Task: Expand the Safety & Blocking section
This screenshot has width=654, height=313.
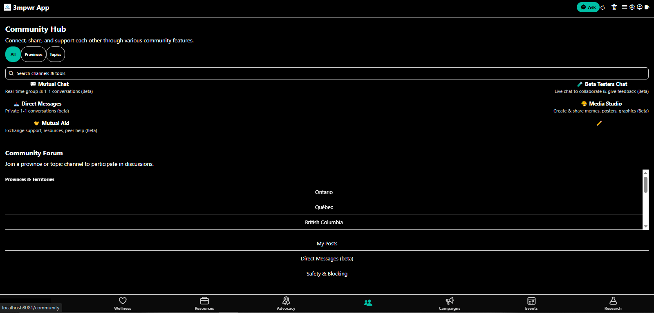Action: (327, 273)
